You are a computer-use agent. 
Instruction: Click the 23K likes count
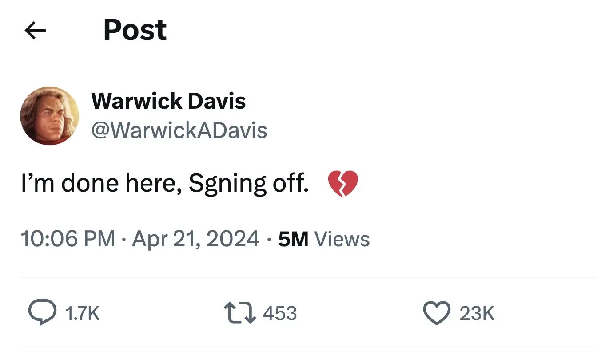(477, 314)
